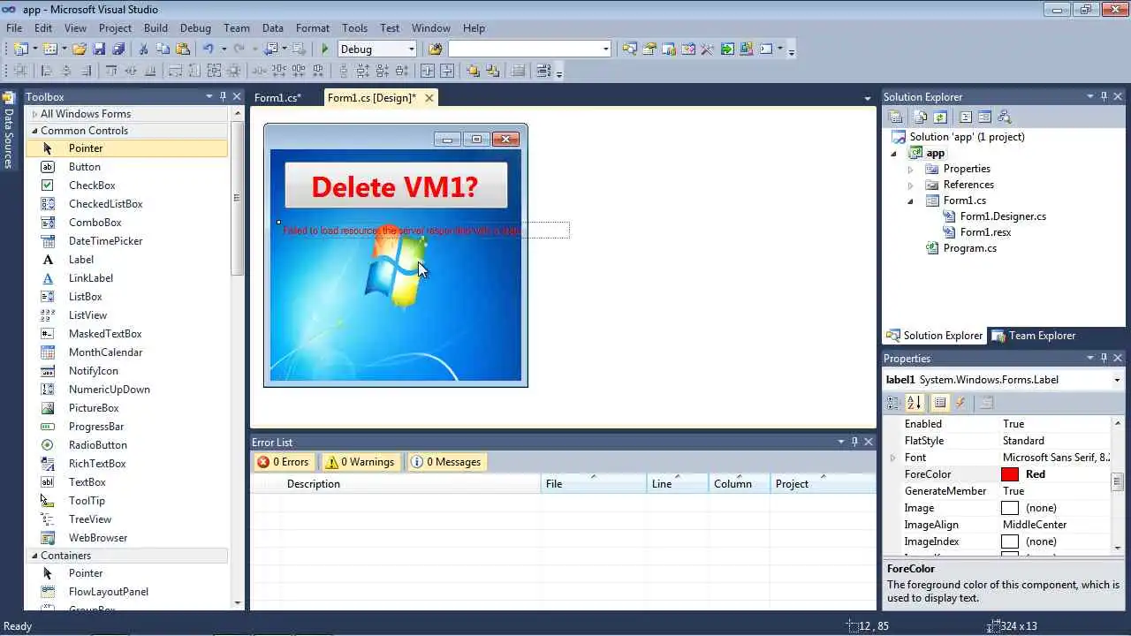Click the Center Horizontally layout icon
Screen dimensions: 1131x636
428,71
